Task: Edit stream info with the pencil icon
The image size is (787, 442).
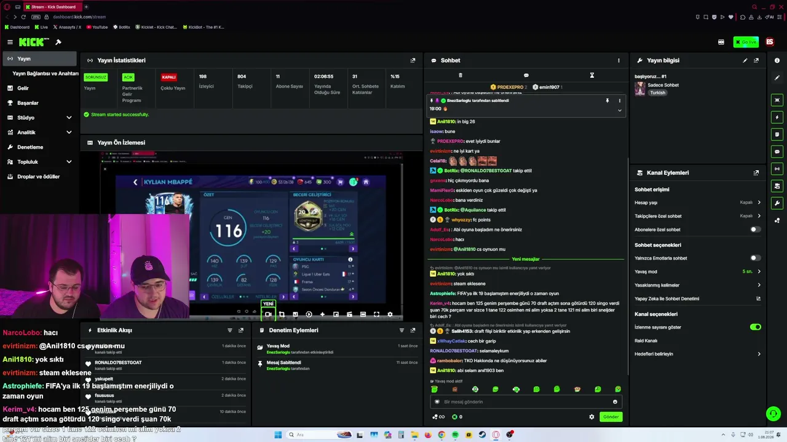Action: coord(745,60)
